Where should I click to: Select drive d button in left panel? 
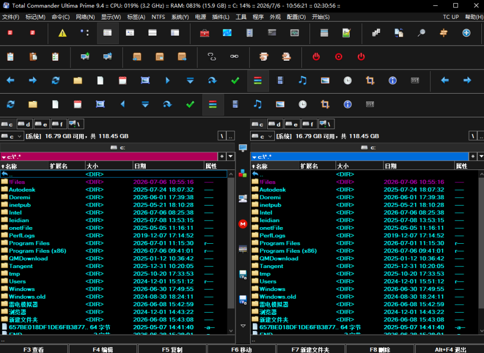tap(24, 124)
